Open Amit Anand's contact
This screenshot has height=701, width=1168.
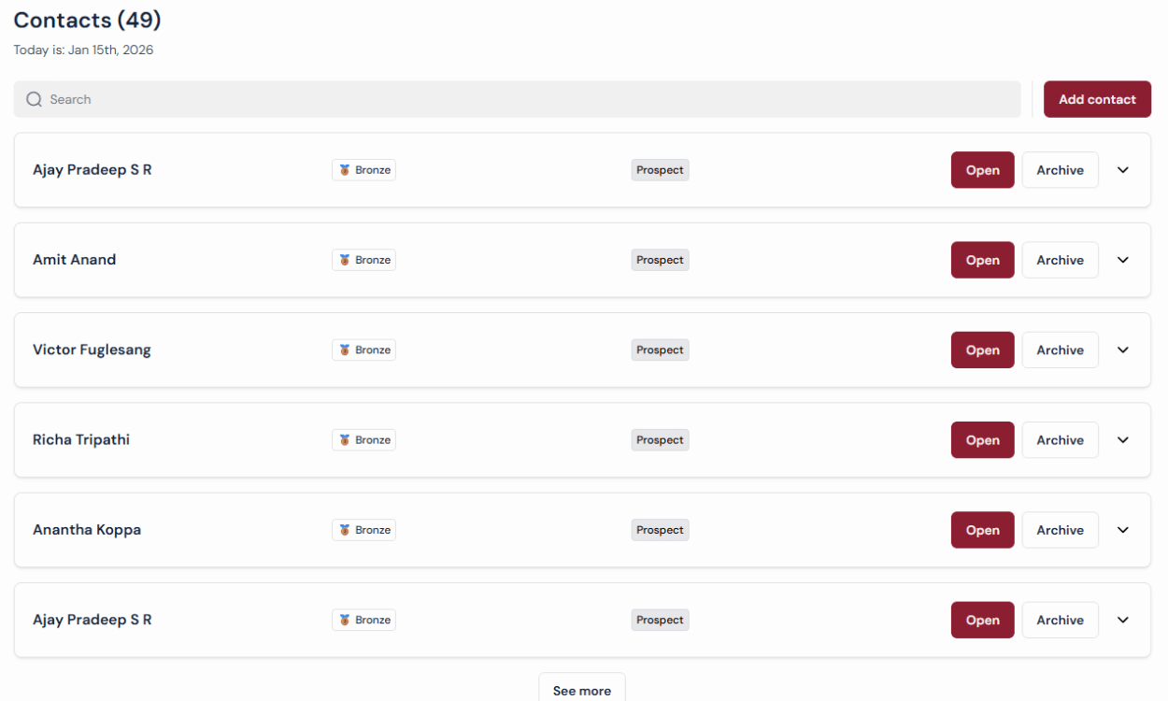[982, 260]
